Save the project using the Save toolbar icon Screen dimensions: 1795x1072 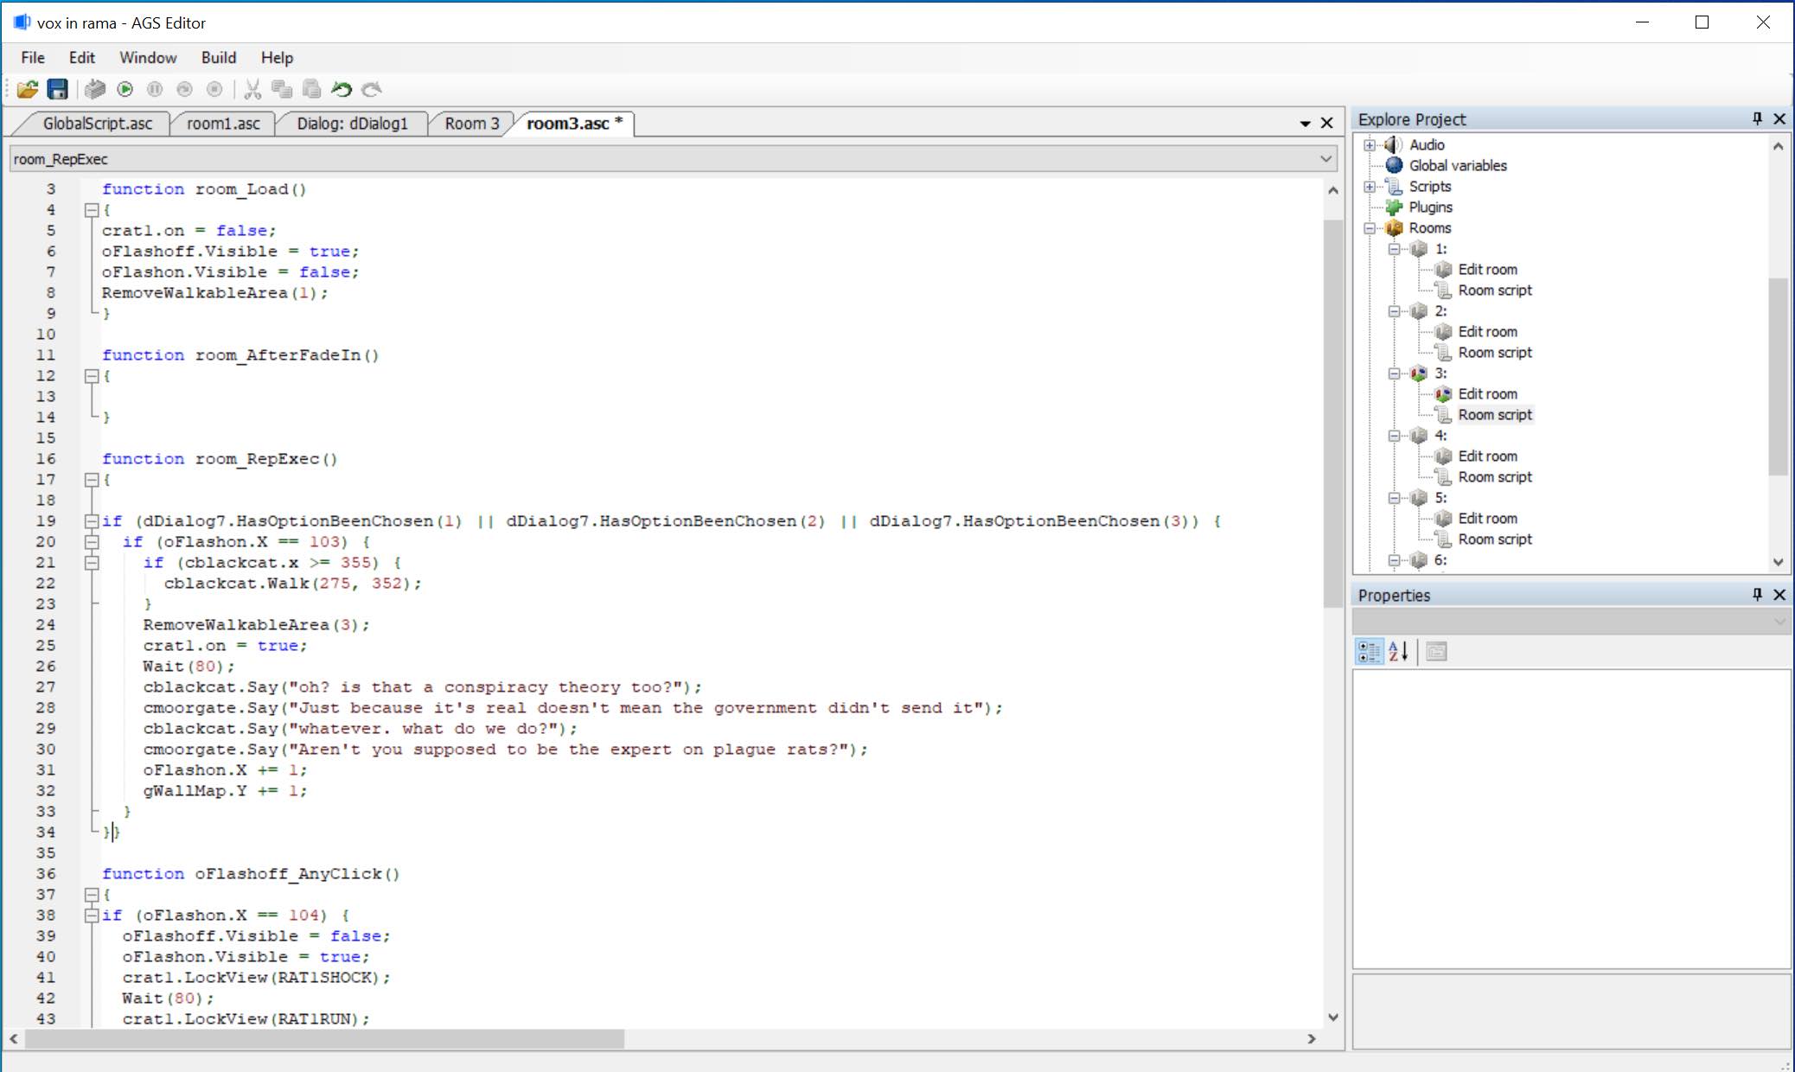[x=57, y=89]
